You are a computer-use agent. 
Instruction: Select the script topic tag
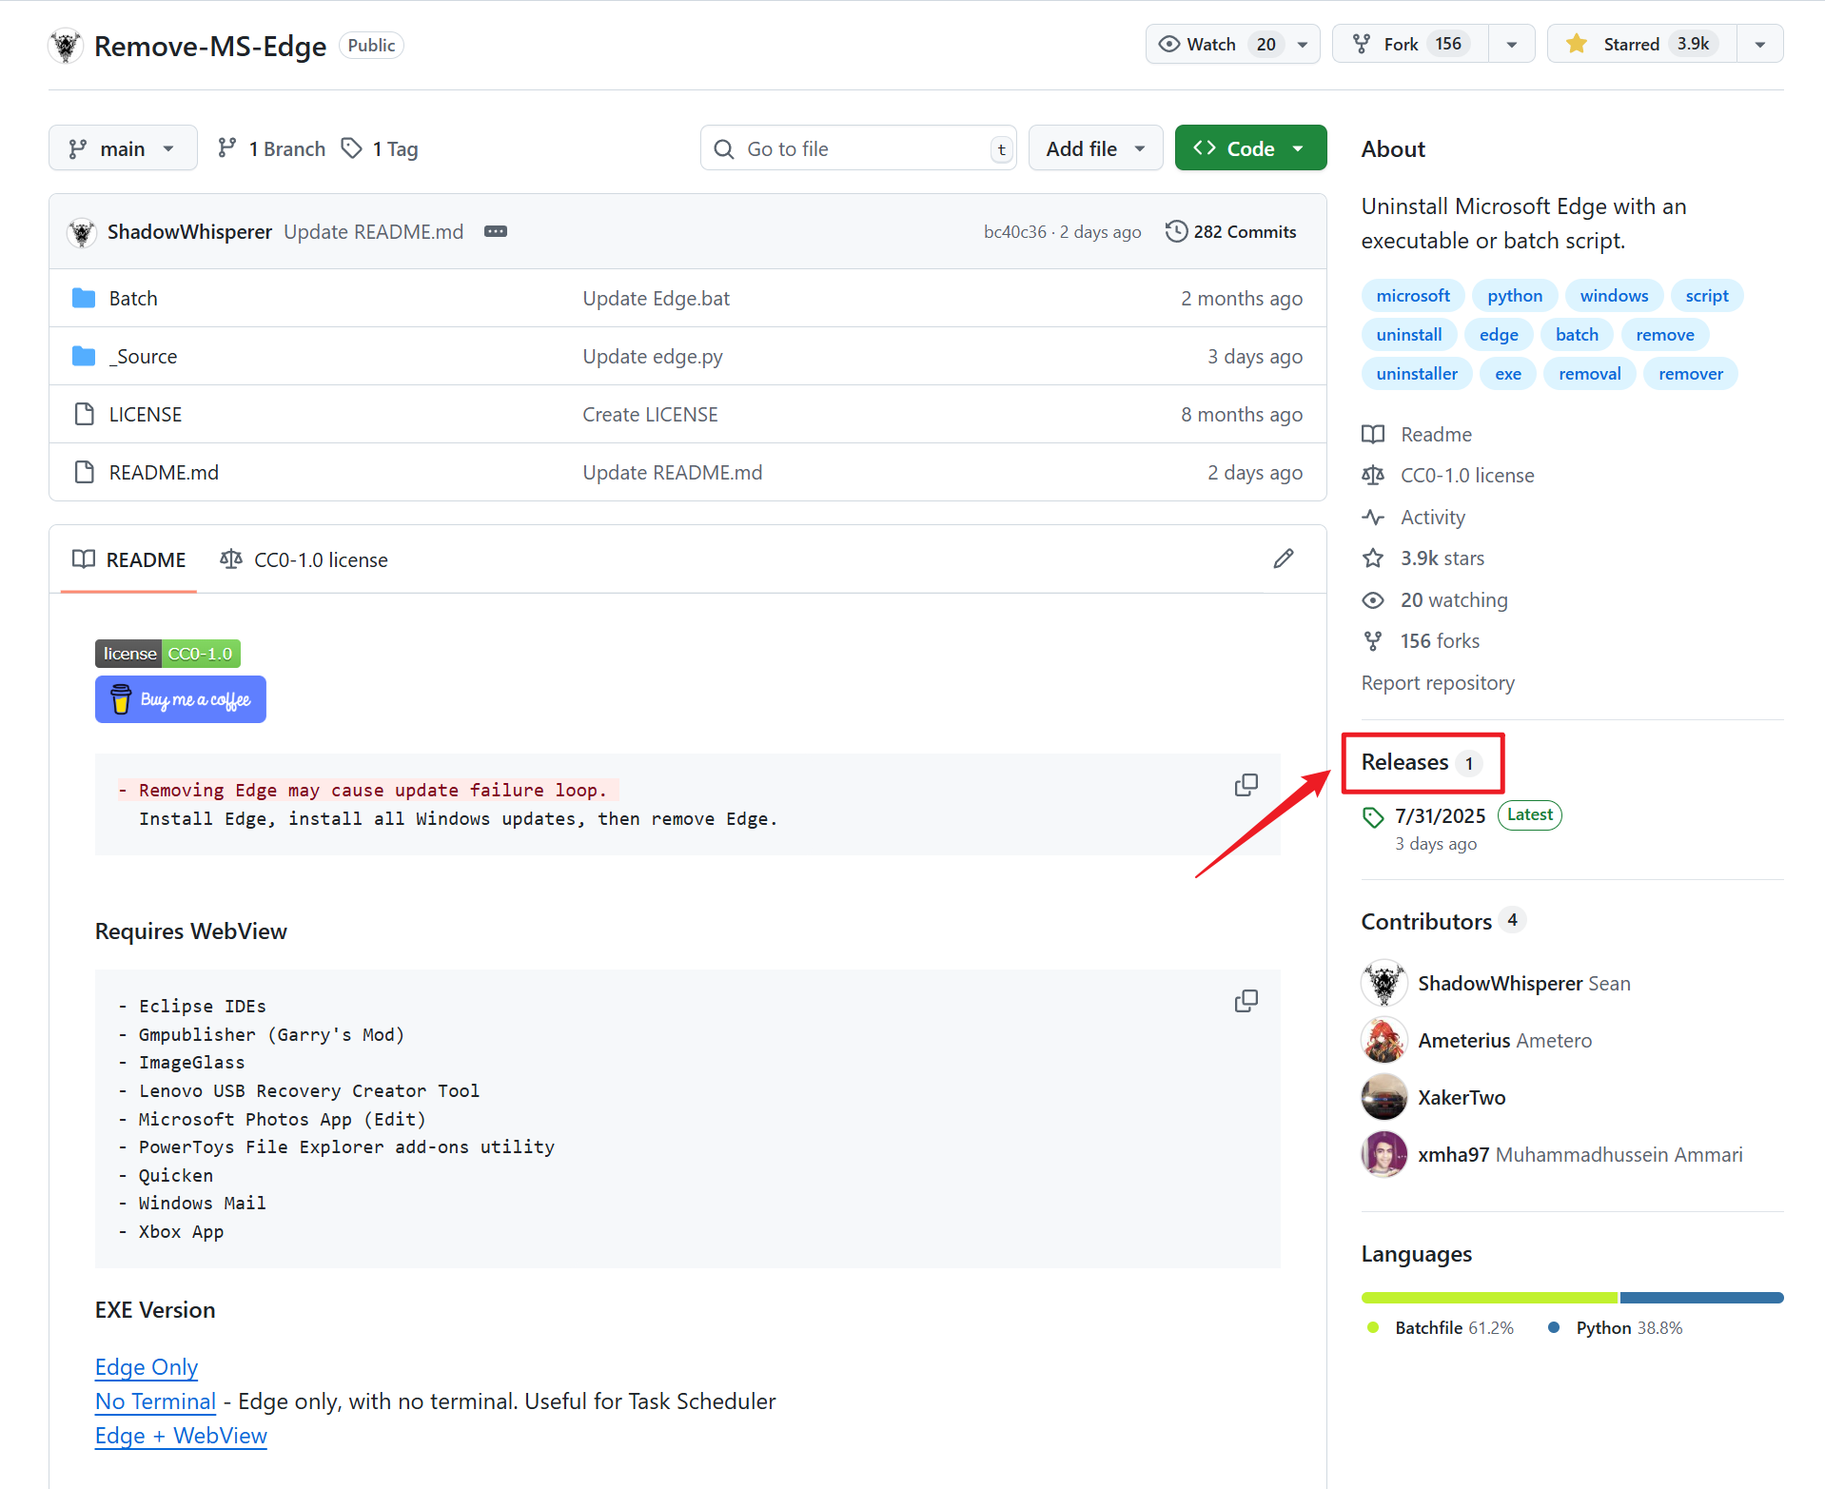(1707, 296)
